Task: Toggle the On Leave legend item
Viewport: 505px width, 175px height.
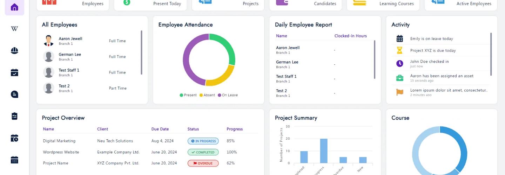Action: pos(228,95)
